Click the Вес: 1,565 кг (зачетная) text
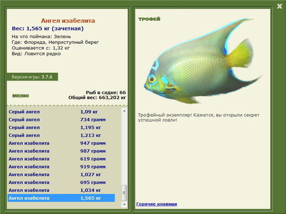The image size is (286, 214). [x=48, y=29]
